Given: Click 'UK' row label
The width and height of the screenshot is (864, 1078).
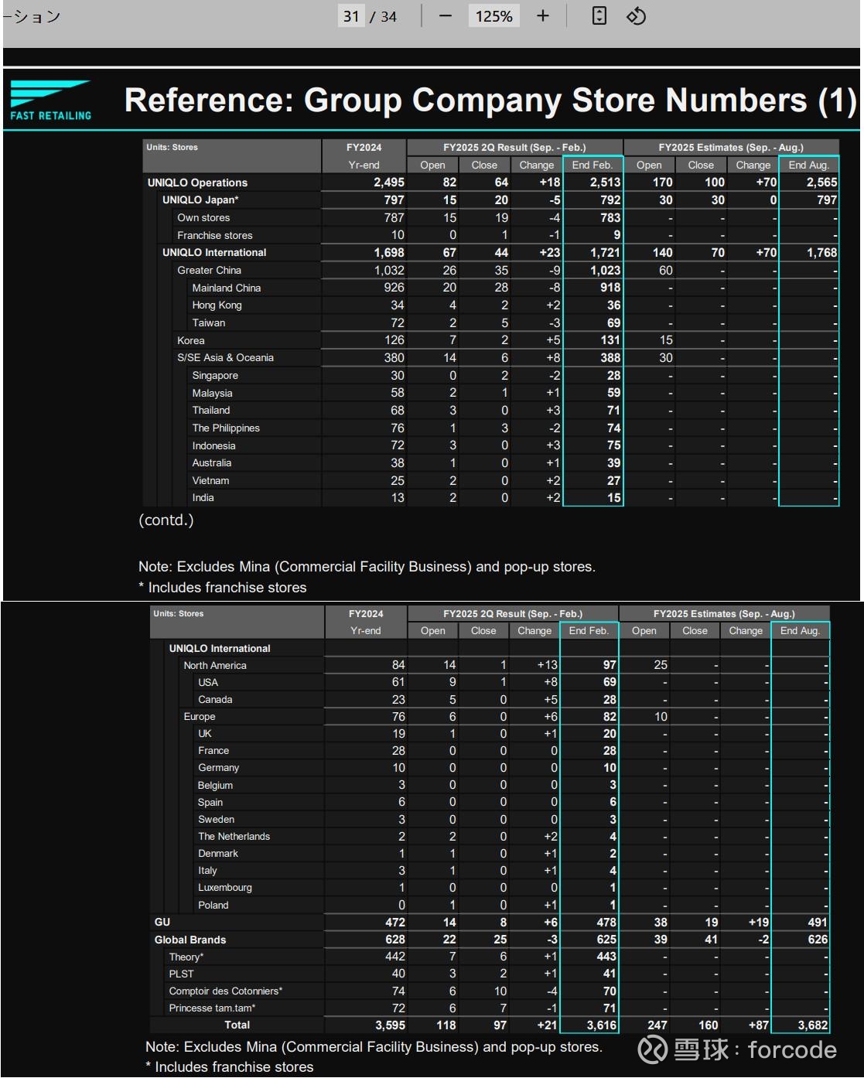Looking at the screenshot, I should [x=205, y=734].
